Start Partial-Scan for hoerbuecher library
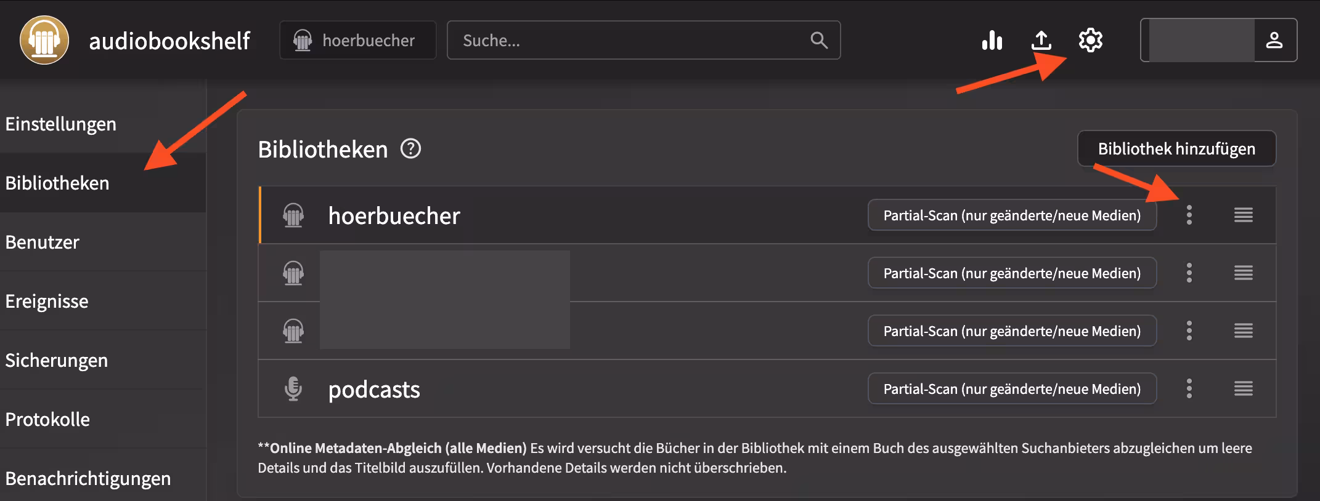Screen dimensions: 1320x501 coord(1011,215)
